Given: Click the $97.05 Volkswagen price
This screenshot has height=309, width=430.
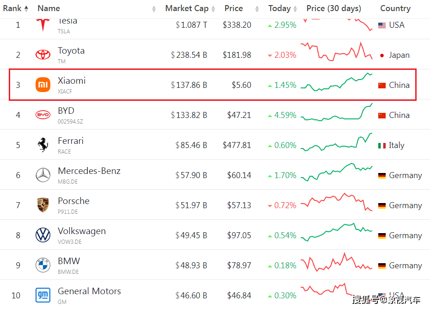Looking at the screenshot, I should [x=239, y=235].
